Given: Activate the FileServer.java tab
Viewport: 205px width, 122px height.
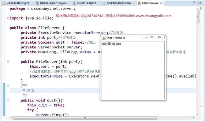Looking at the screenshot, I should coord(150,3).
